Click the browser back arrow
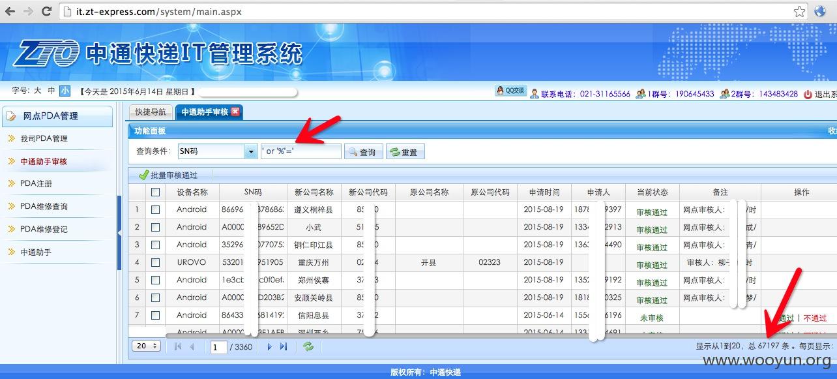Screen dimensions: 837x379 [x=11, y=11]
